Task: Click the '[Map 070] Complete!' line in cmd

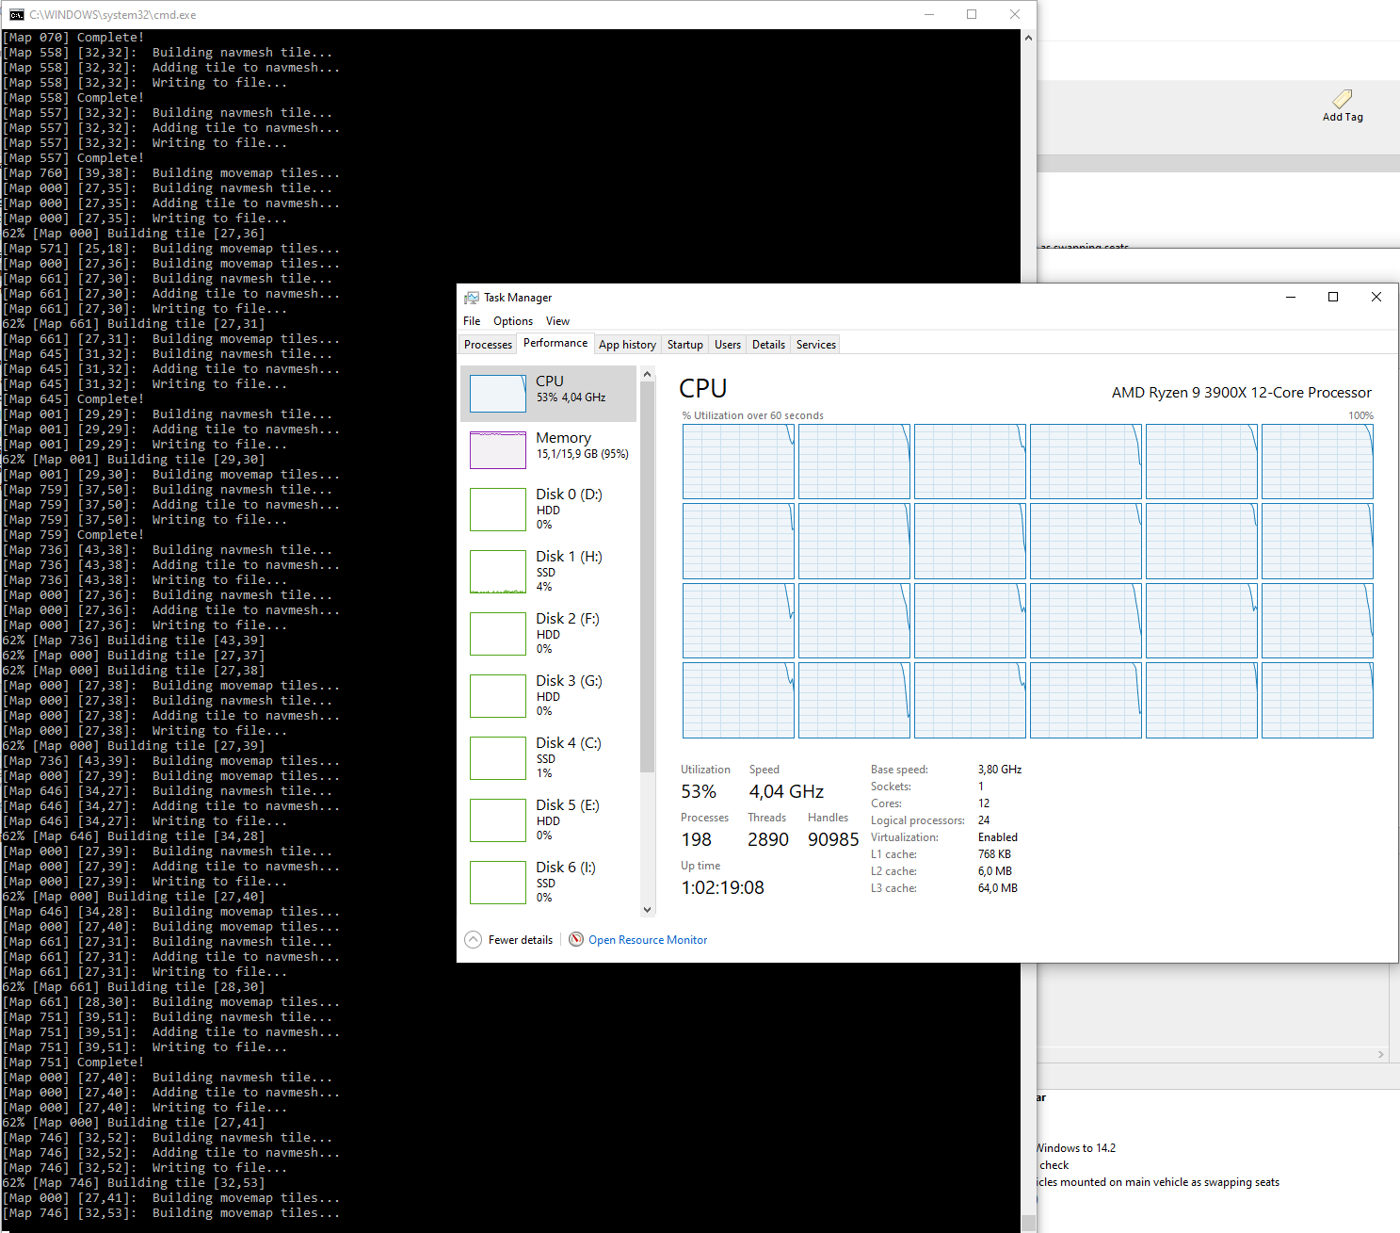Action: coord(73,38)
